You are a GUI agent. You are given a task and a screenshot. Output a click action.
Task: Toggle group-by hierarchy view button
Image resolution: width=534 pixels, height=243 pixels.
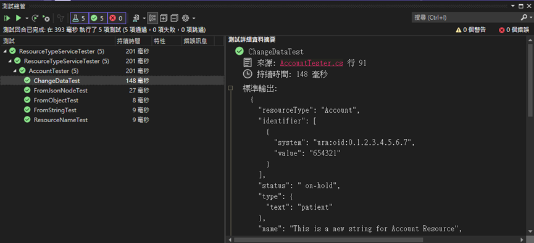(x=153, y=18)
